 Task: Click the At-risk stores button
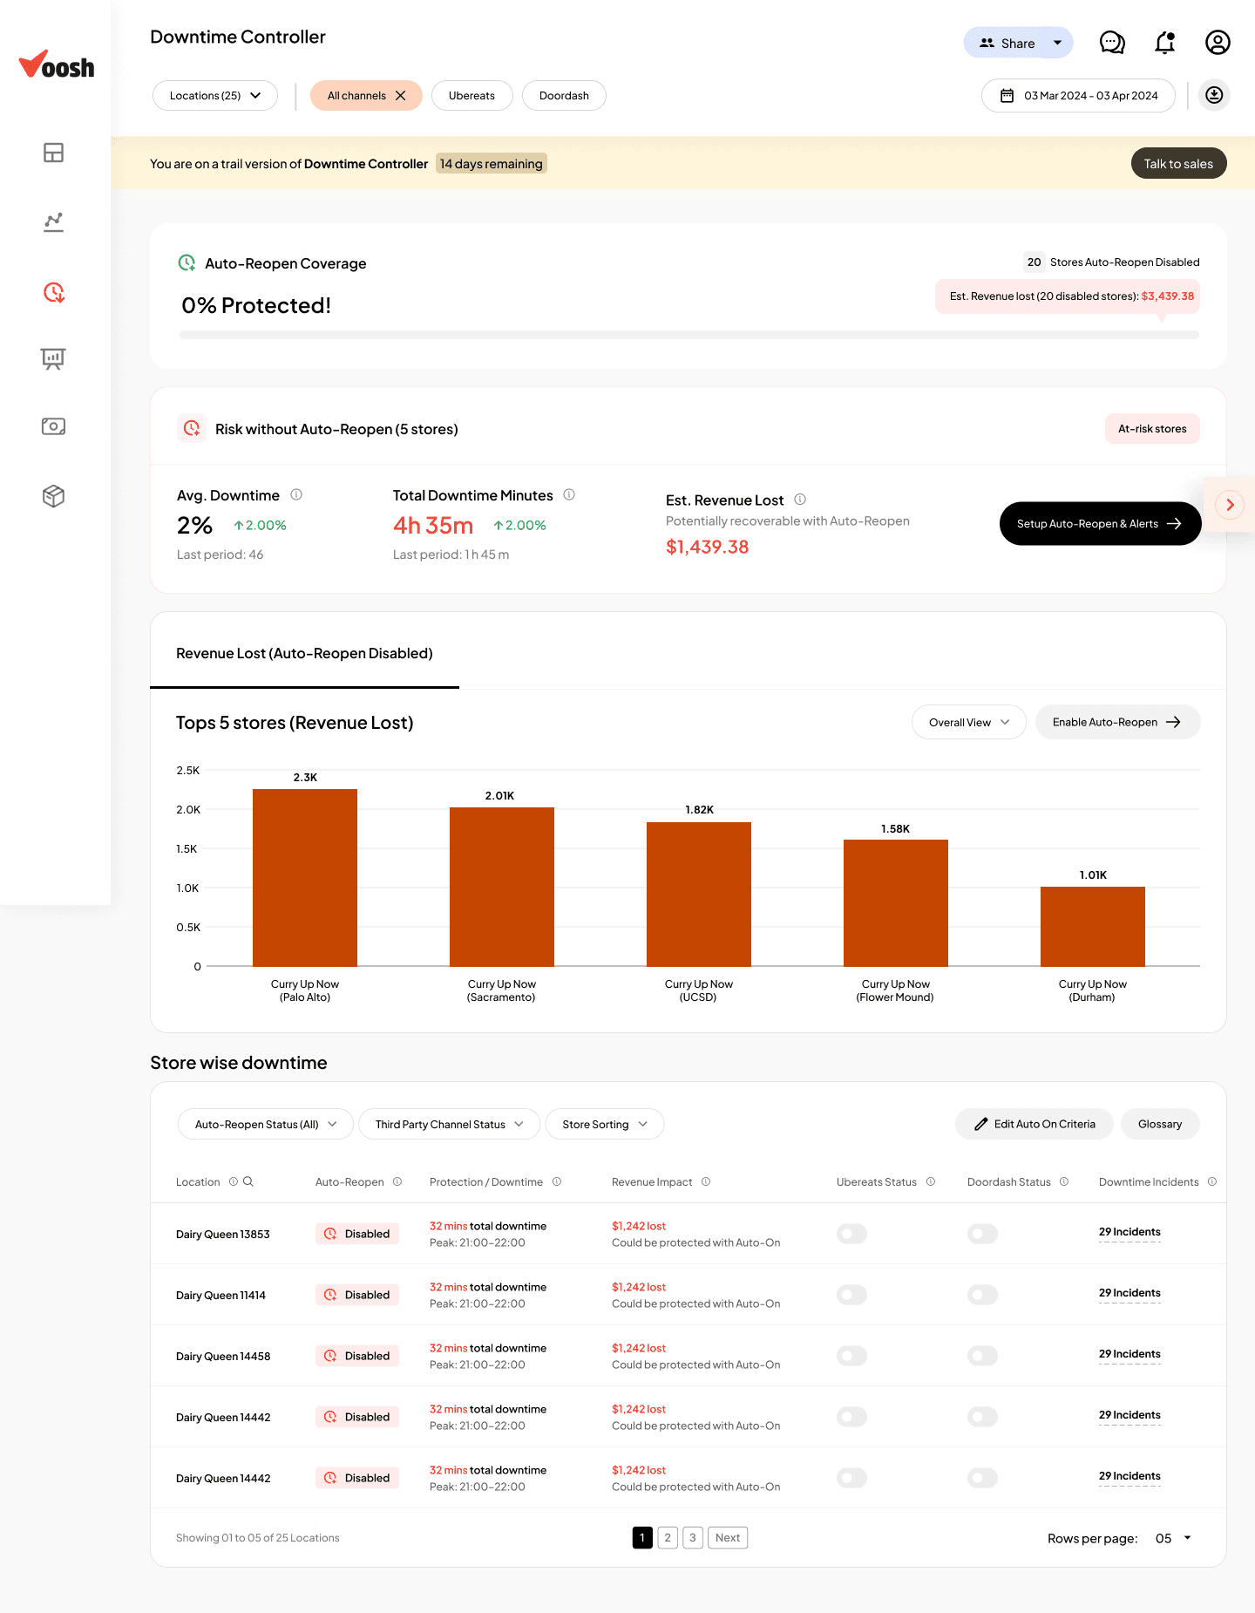1152,428
